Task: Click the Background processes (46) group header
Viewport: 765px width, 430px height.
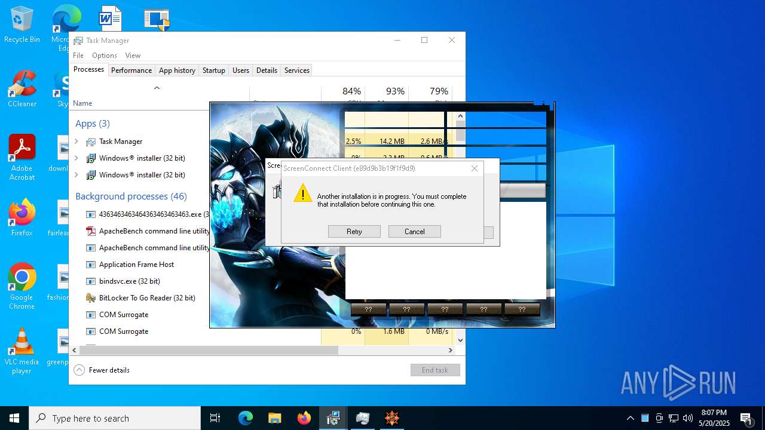Action: 131,196
